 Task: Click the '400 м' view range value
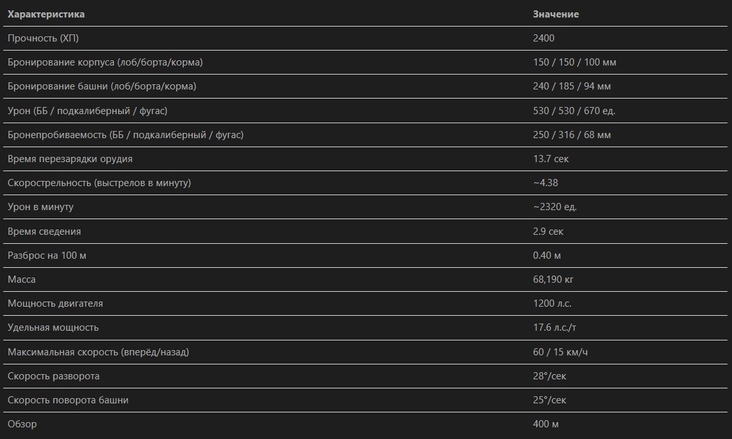(546, 424)
